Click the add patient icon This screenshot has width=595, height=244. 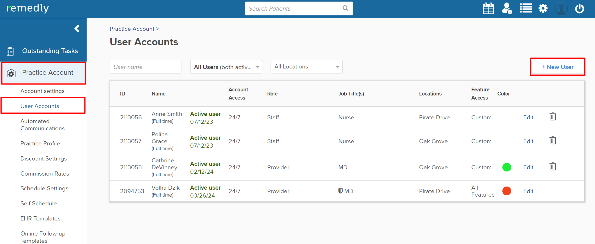(x=507, y=8)
